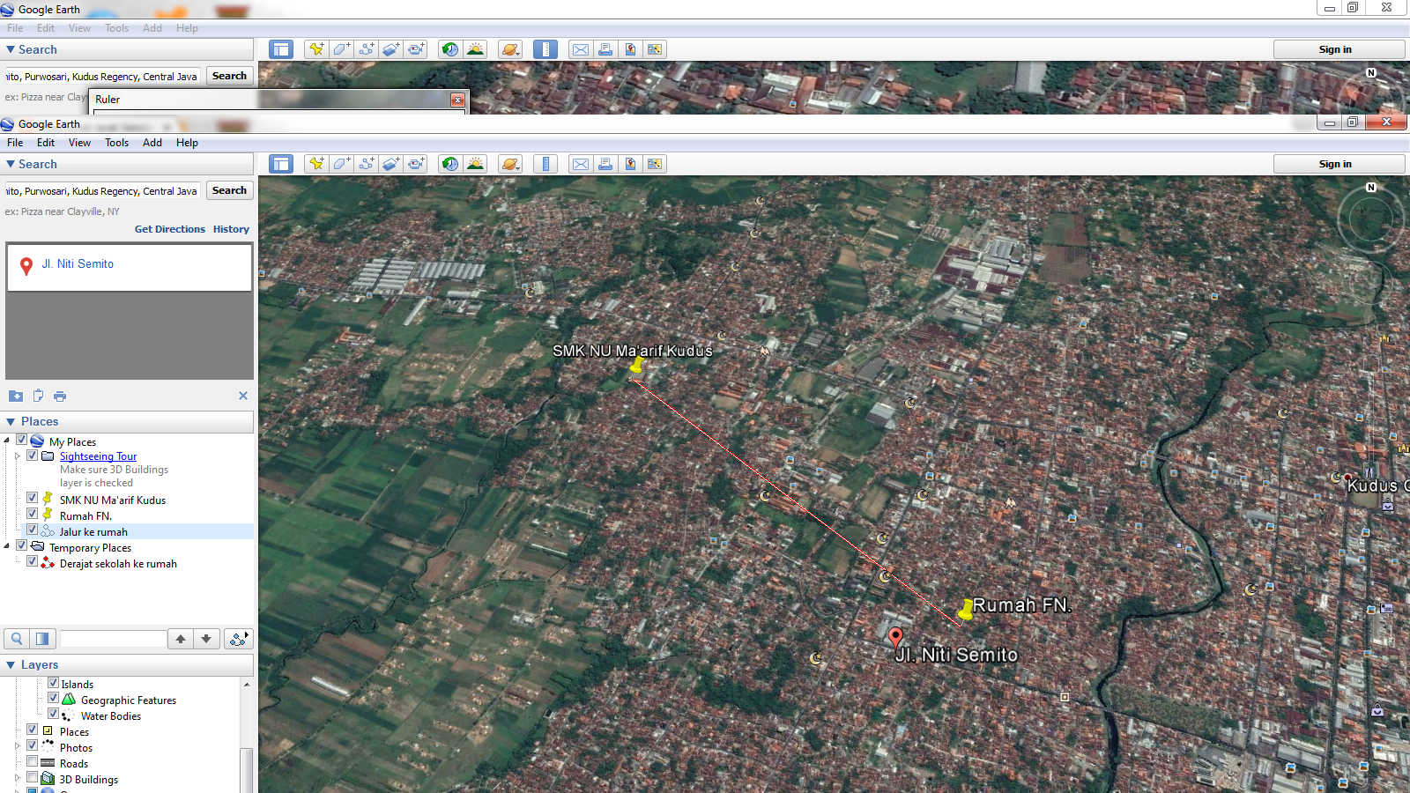The image size is (1410, 793).
Task: Toggle Rumah FN. placemark checkbox
Action: (x=32, y=514)
